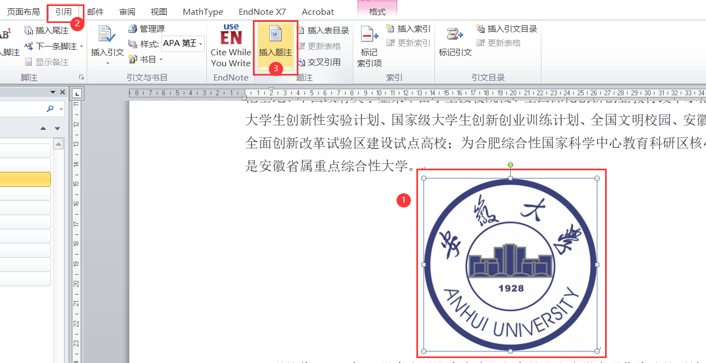
Task: Click Mark Citation (标记引文)
Action: (x=455, y=43)
